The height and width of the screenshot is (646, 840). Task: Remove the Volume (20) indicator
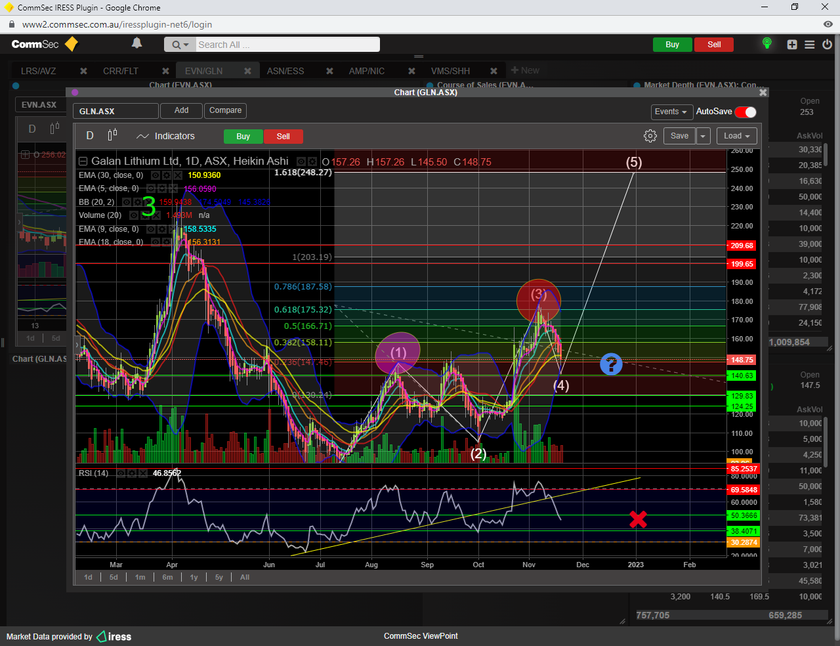[156, 215]
